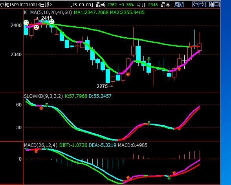Image resolution: width=231 pixels, height=185 pixels.
Task: Click the white crosshair cursor on the chart
Action: coord(184,60)
